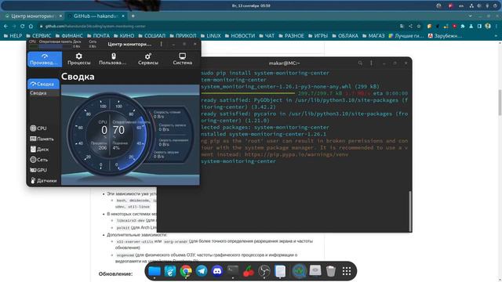Open the Процессы tab in monitoring center
Screen dimensions: 502x282
pos(78,60)
